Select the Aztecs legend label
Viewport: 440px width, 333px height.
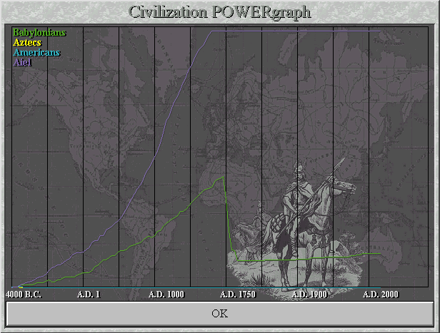pyautogui.click(x=27, y=43)
